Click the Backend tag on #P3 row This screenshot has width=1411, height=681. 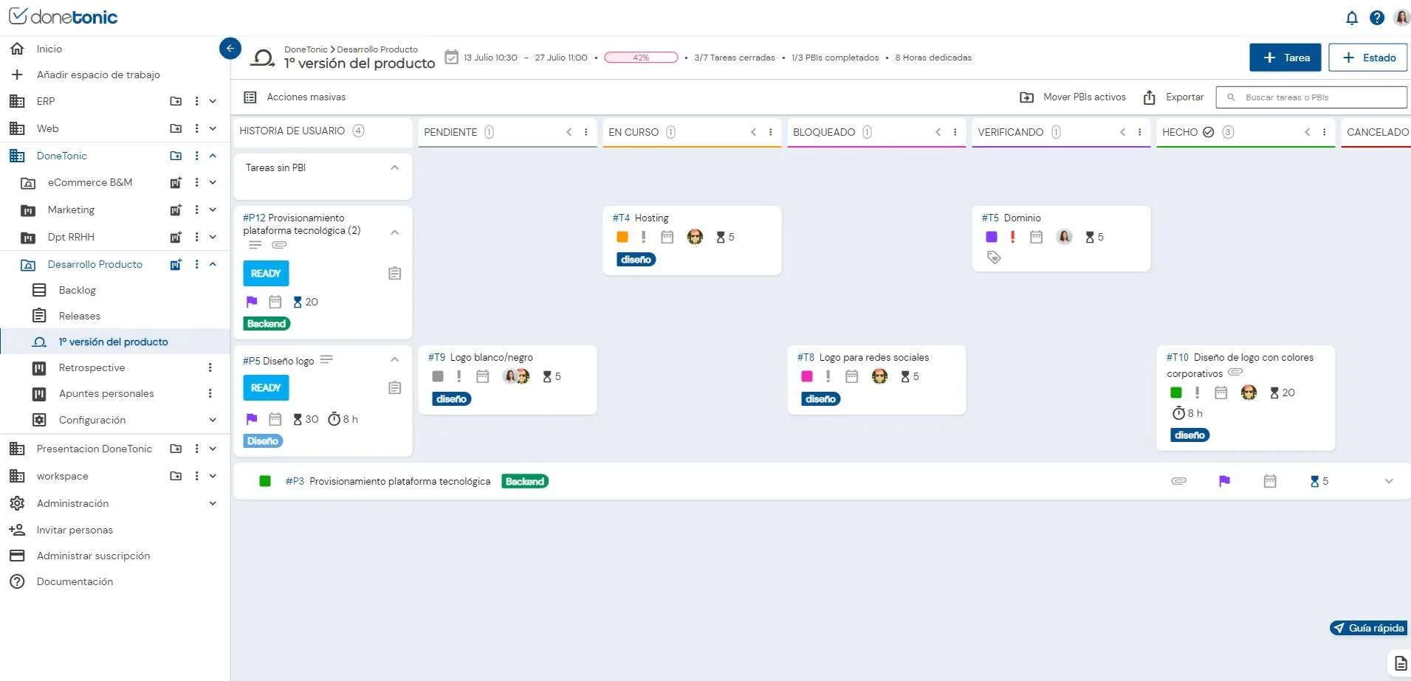pyautogui.click(x=525, y=481)
